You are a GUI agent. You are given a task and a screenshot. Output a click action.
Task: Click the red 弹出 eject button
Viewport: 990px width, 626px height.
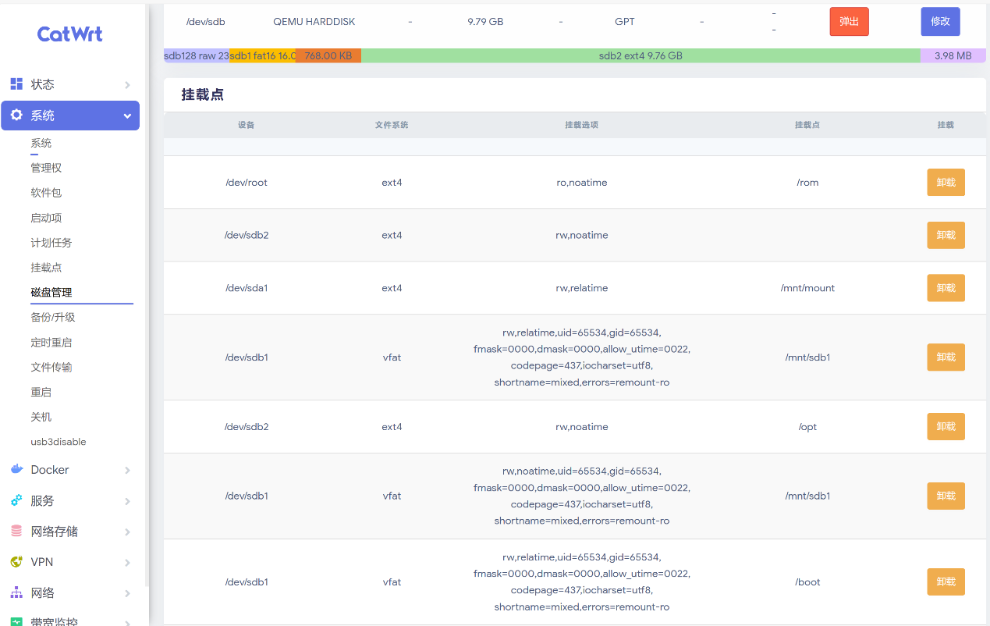849,22
